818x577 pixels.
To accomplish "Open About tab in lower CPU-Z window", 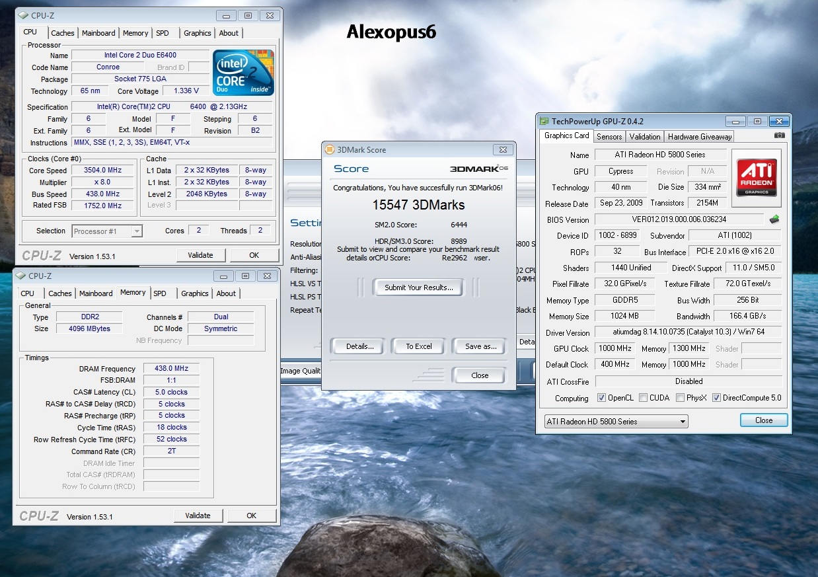I will [226, 293].
